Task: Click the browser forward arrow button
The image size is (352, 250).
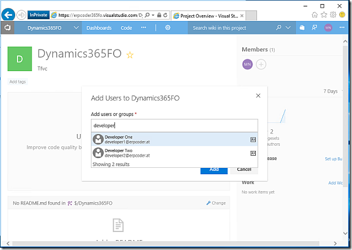Action: 22,15
